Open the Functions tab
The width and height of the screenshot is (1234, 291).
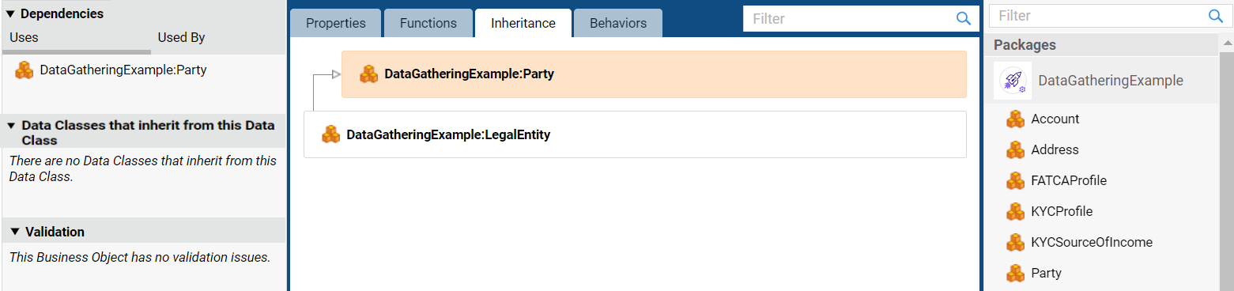point(428,23)
